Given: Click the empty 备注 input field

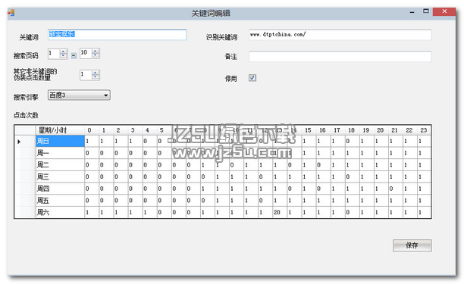Looking at the screenshot, I should point(340,56).
